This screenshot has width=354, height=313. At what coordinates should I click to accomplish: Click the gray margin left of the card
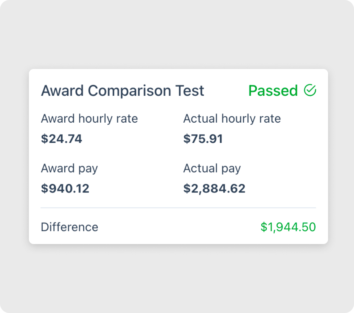point(15,156)
